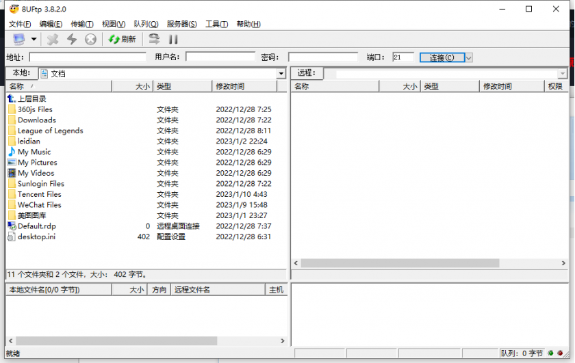Click the 配置设置 type text
The width and height of the screenshot is (575, 363).
(x=171, y=237)
